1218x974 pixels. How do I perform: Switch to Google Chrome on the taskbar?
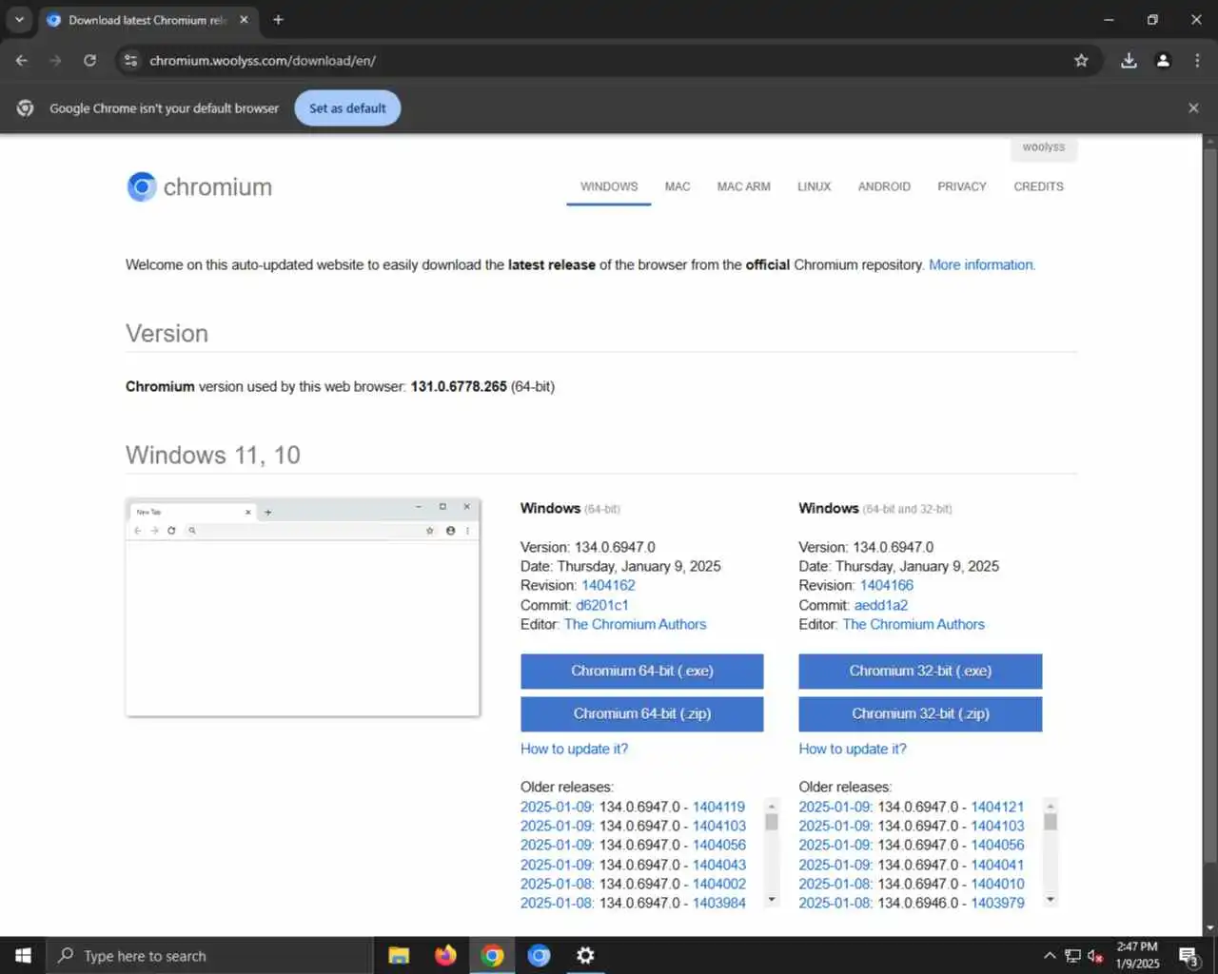492,955
